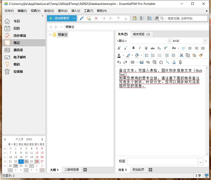This screenshot has width=211, height=180.
Task: Click the 标签 tags input field
Action: pyautogui.click(x=162, y=161)
